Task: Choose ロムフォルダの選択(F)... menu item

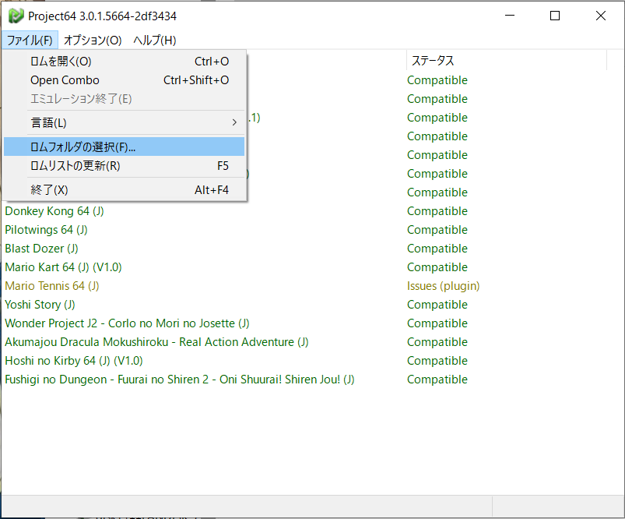Action: tap(124, 147)
